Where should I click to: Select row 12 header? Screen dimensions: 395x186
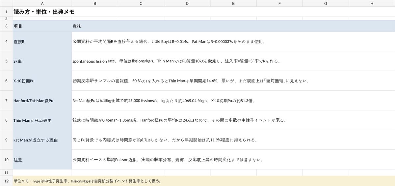pos(6,181)
